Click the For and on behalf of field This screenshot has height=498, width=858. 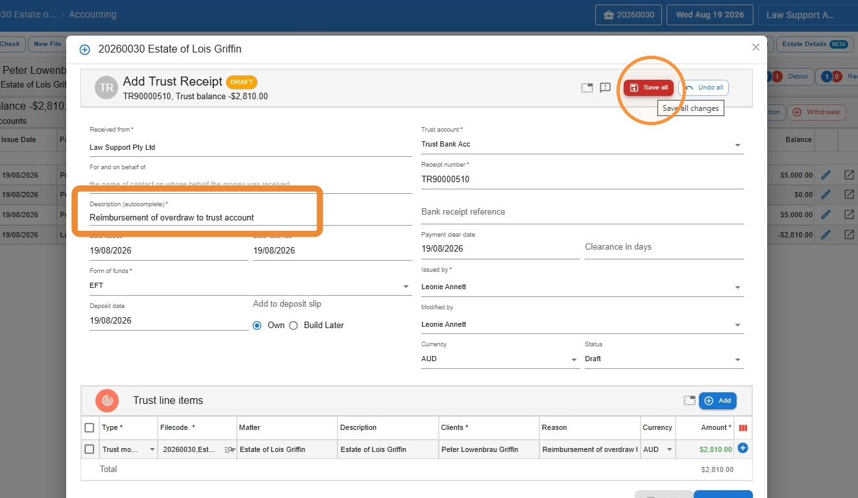pos(251,184)
